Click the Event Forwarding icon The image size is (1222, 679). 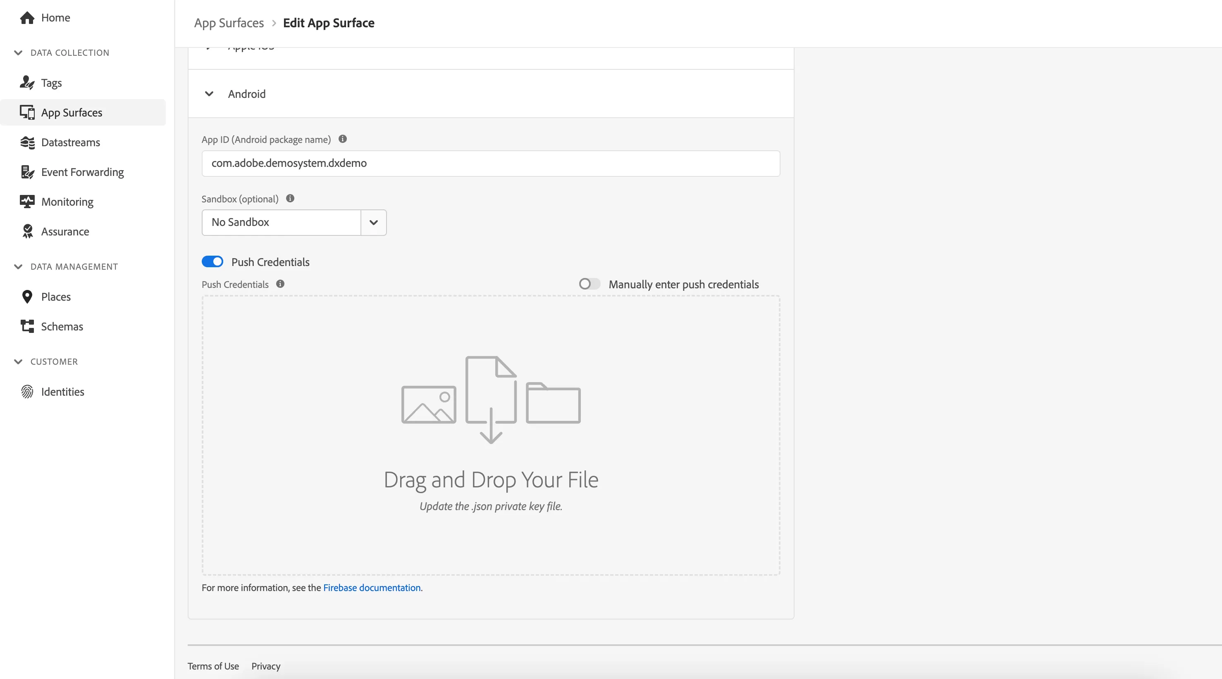(27, 172)
